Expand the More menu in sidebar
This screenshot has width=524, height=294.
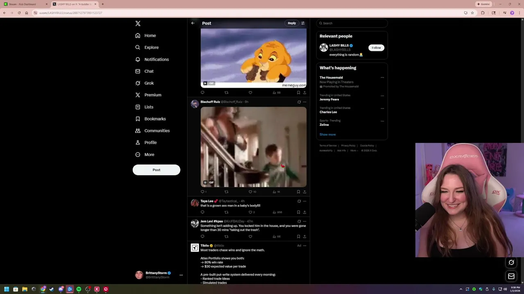click(x=145, y=154)
